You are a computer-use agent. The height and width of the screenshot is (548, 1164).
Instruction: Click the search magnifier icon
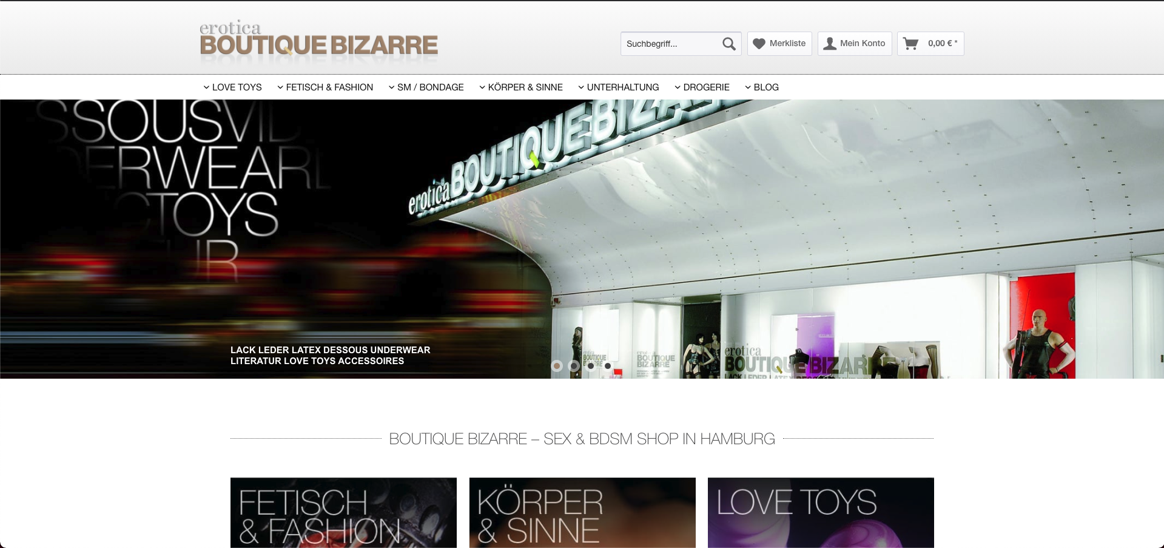tap(728, 44)
